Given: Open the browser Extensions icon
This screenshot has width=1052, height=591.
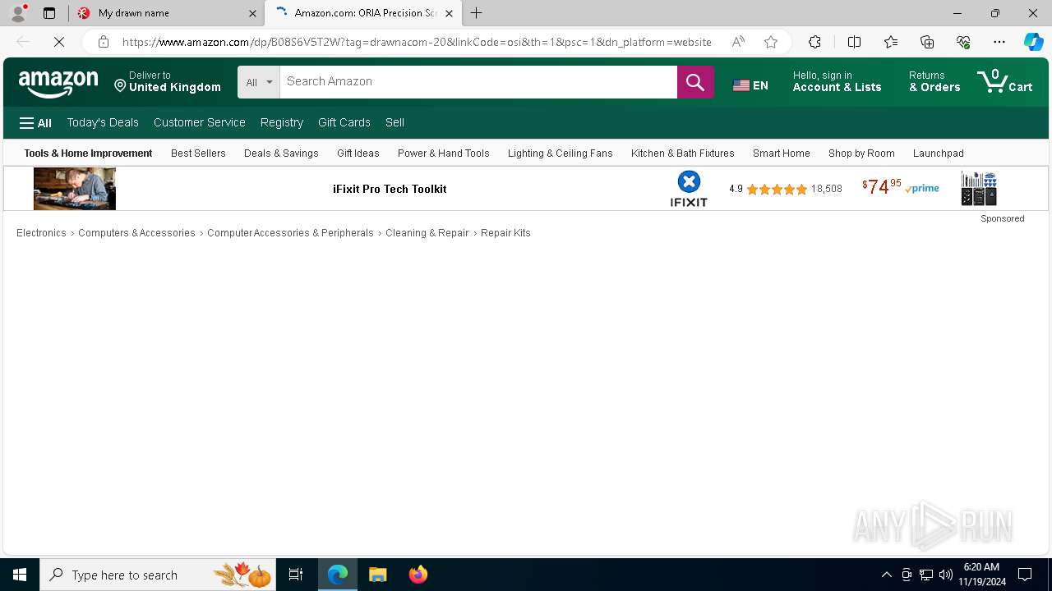Looking at the screenshot, I should point(814,42).
